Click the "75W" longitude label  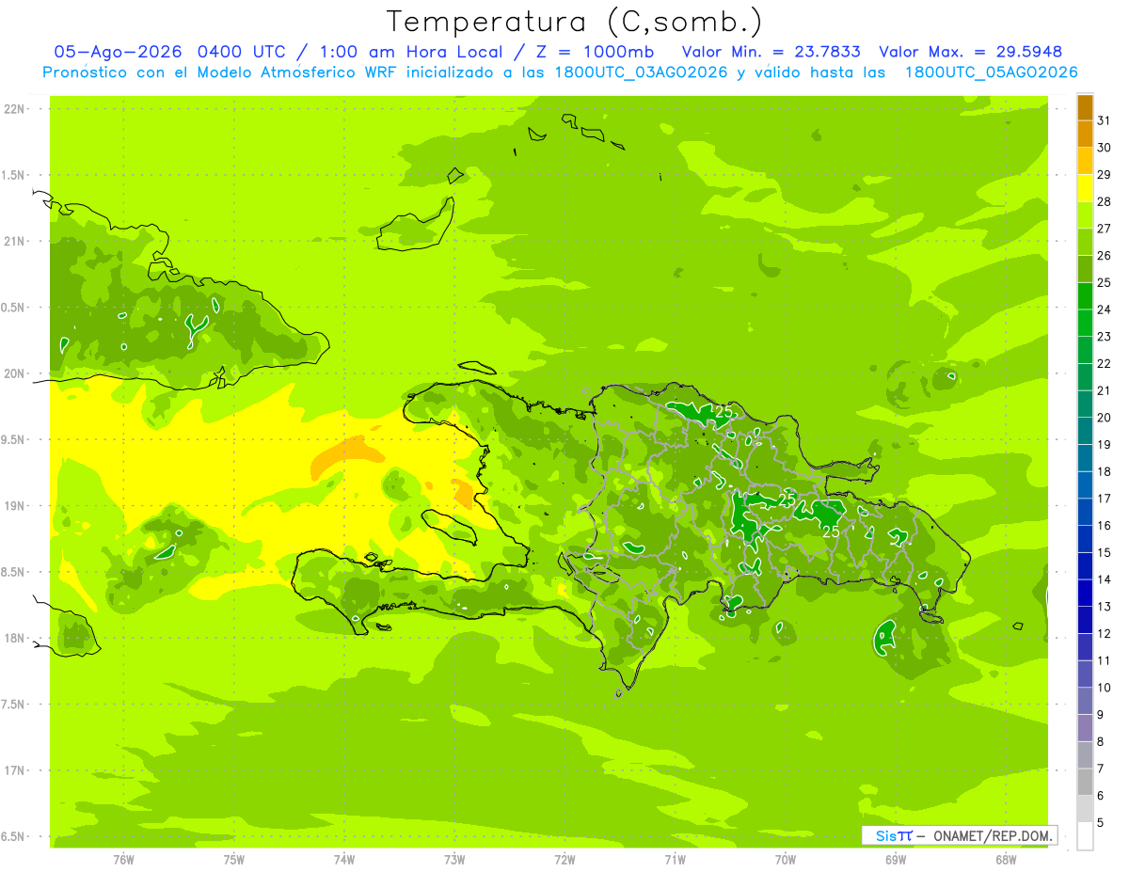click(233, 860)
